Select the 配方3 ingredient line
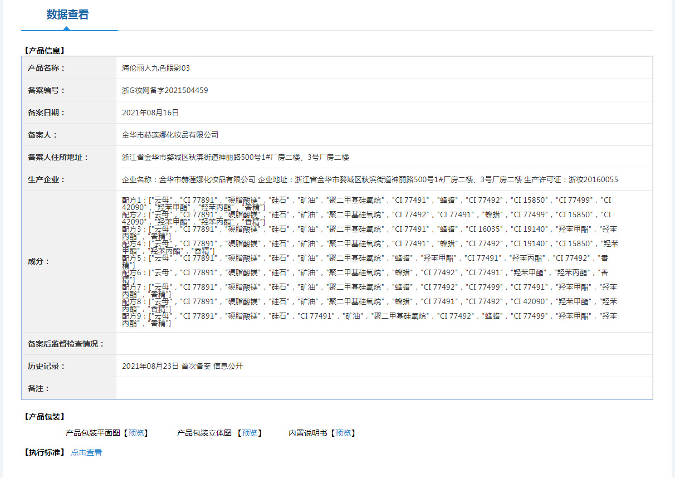 coord(370,232)
